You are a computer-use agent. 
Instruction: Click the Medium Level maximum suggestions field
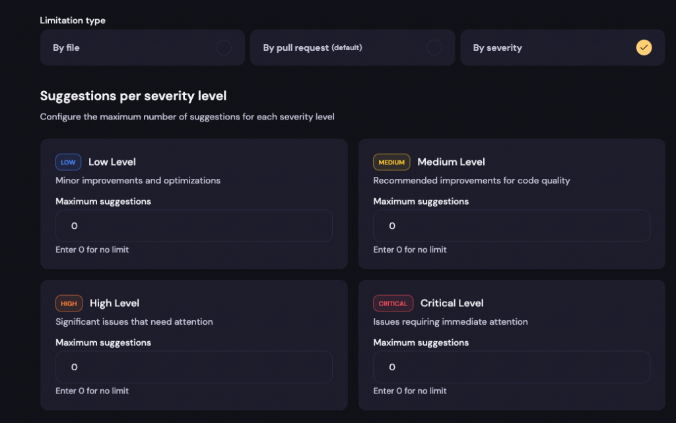pos(512,225)
